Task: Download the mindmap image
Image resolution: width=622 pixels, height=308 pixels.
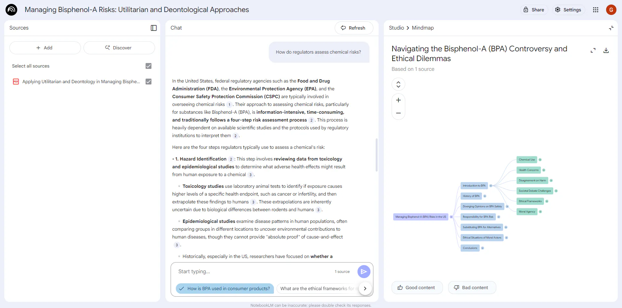Action: coord(606,50)
